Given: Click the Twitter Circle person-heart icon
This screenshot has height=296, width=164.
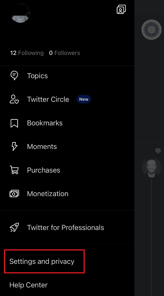Looking at the screenshot, I should tap(14, 99).
